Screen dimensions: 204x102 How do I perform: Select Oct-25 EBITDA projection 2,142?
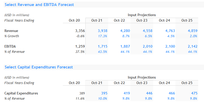click(x=192, y=46)
